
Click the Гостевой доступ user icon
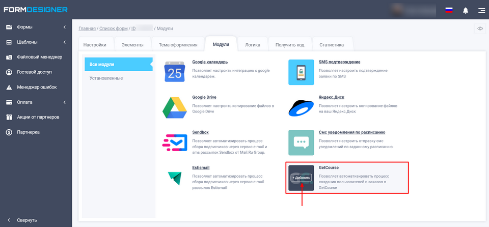point(9,72)
